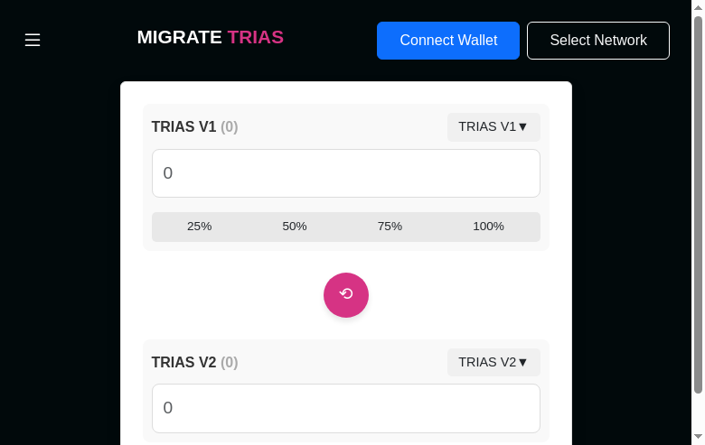The image size is (705, 445).
Task: Expand the TRIAS V2 token dropdown
Action: tap(493, 363)
